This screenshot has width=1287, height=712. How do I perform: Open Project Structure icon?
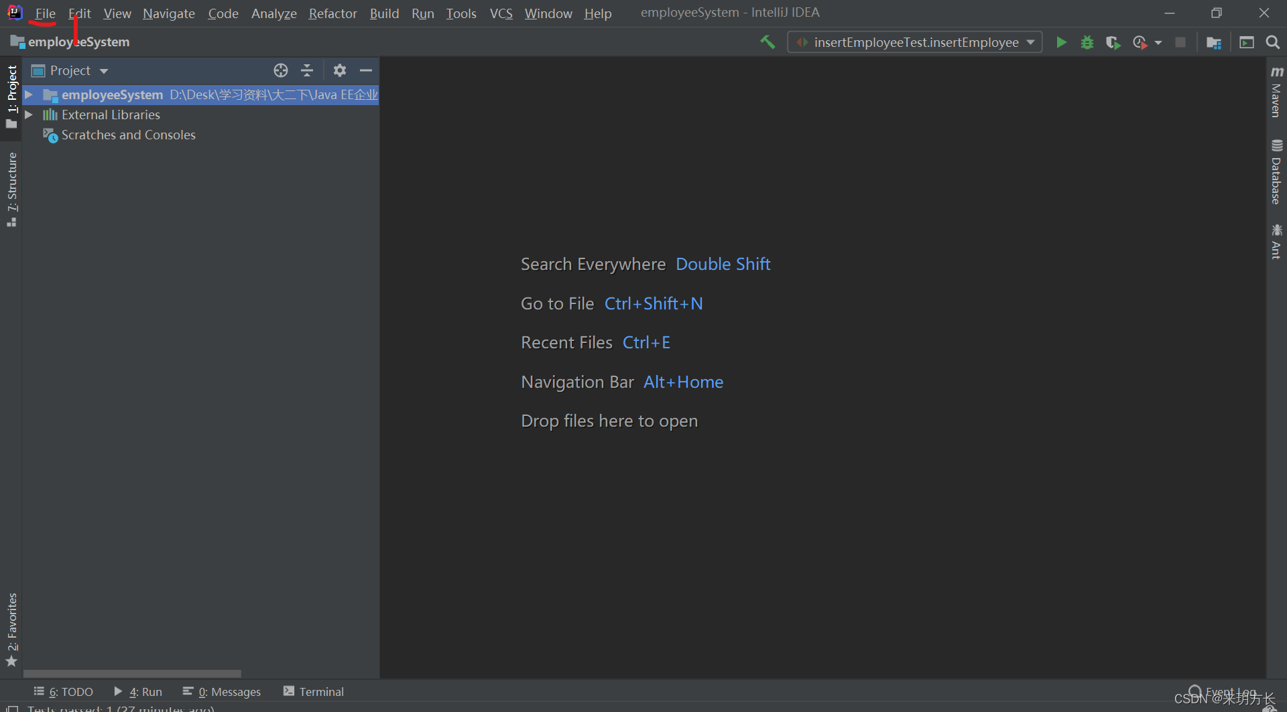pyautogui.click(x=1214, y=42)
